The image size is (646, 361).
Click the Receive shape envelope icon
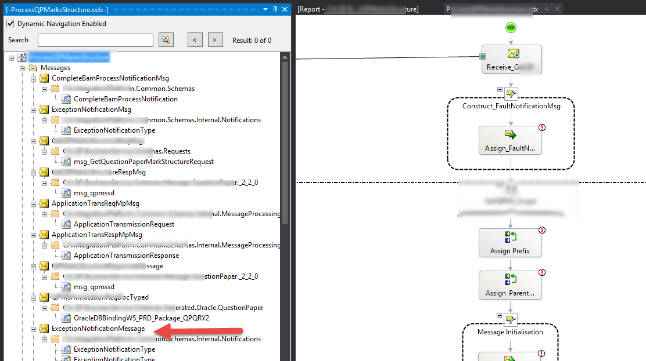tap(512, 54)
